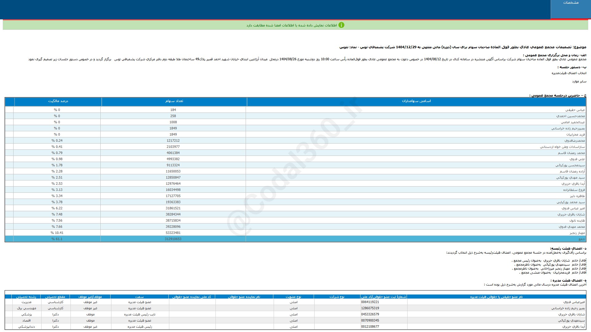The height and width of the screenshot is (332, 591).
Task: Click share count 53323481
Action: [173, 233]
